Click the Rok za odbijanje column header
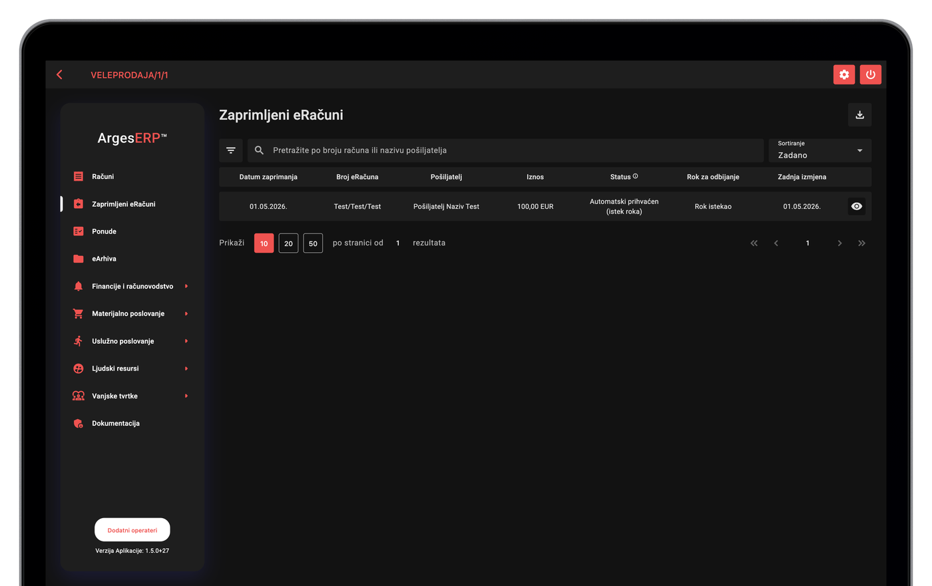 (713, 177)
